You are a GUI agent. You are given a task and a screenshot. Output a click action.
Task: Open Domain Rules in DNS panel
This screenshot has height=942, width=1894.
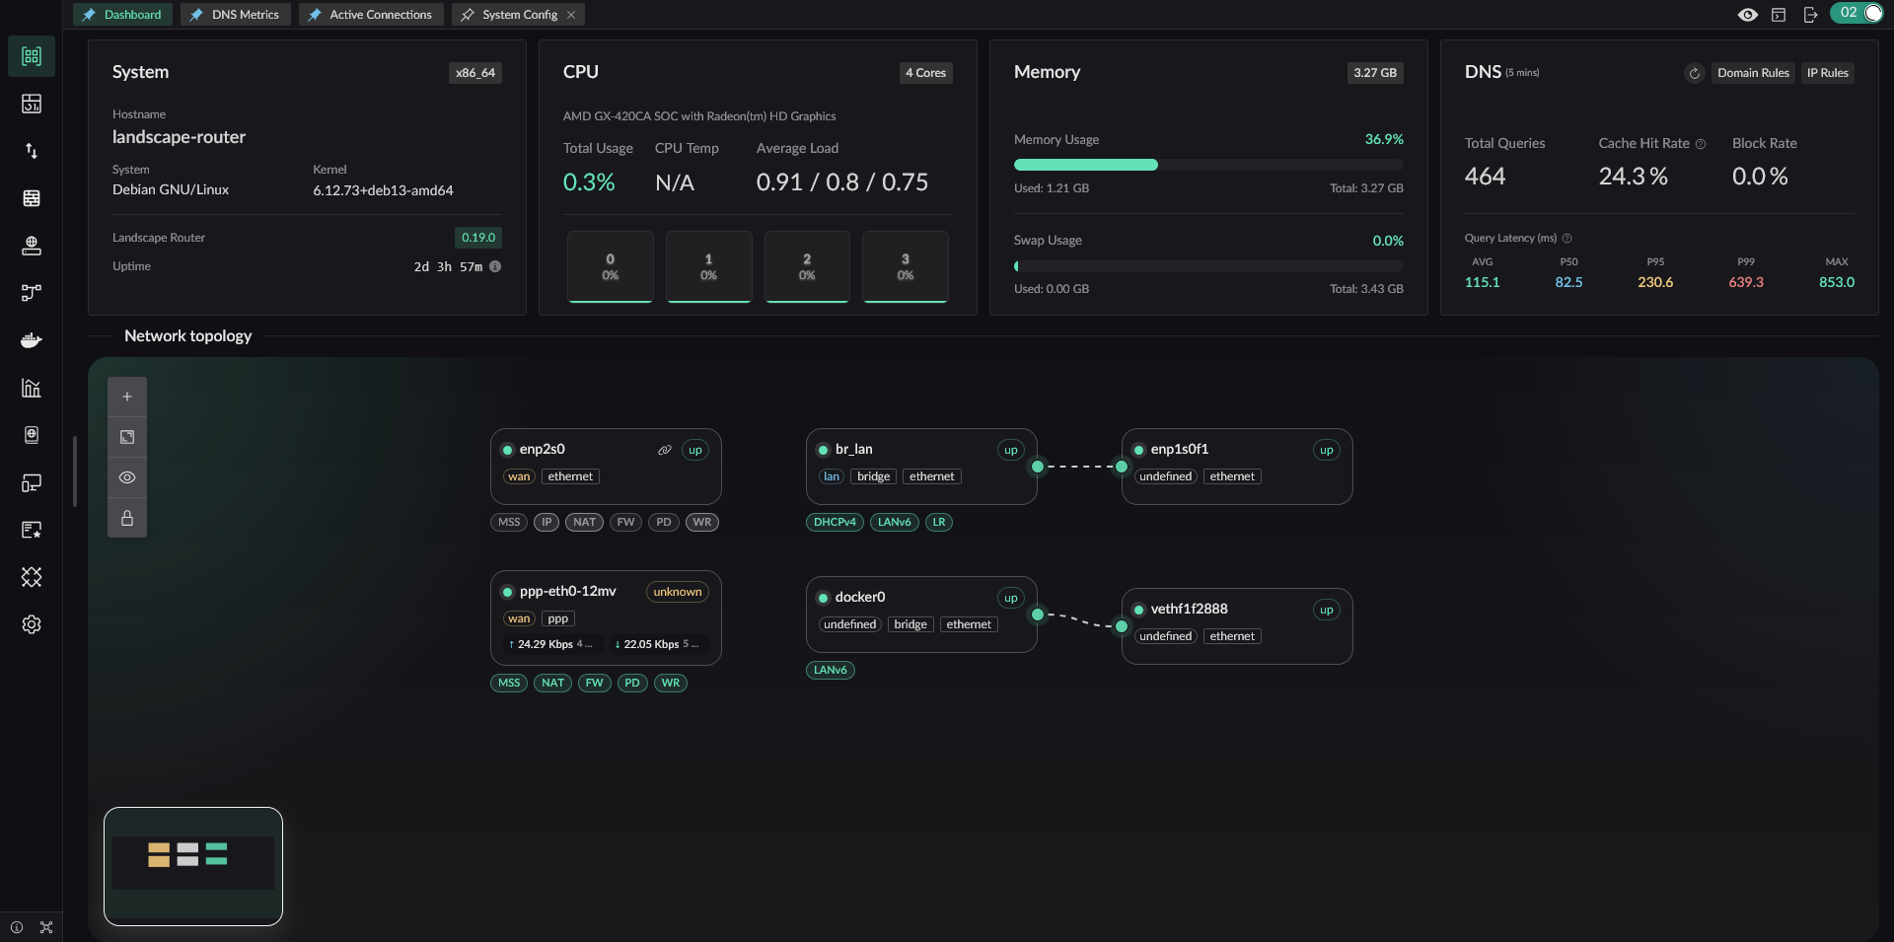pos(1753,73)
